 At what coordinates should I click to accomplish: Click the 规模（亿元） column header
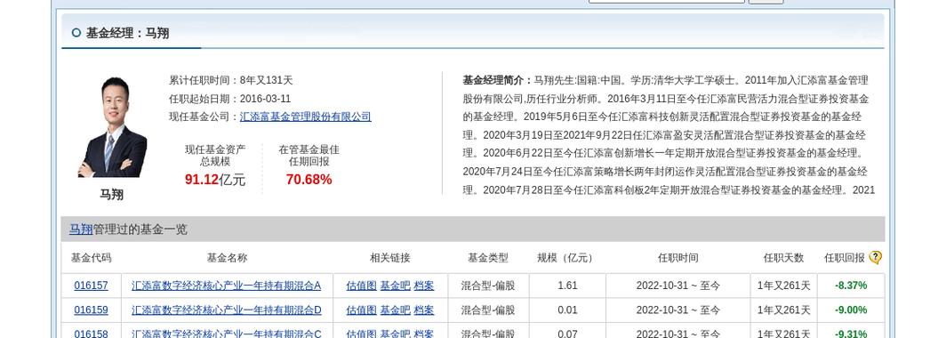point(567,258)
